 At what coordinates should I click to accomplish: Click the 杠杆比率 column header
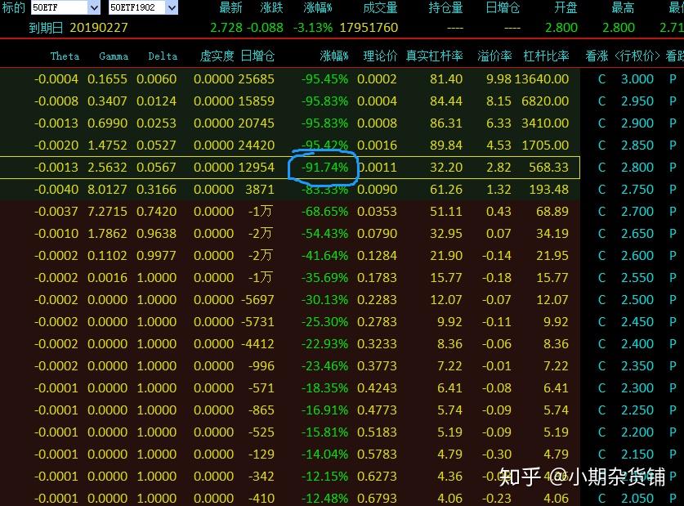coord(546,56)
